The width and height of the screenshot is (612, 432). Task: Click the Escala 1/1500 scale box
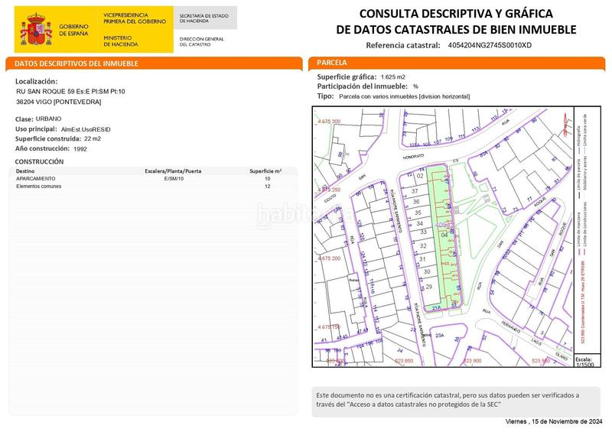coord(584,361)
